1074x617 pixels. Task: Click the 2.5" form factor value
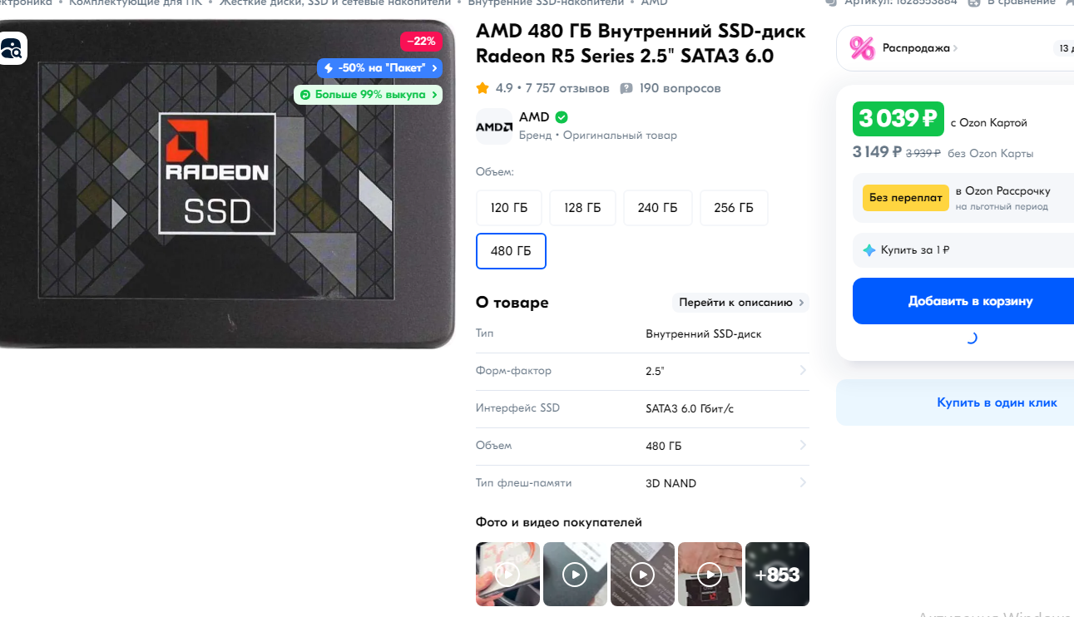655,371
